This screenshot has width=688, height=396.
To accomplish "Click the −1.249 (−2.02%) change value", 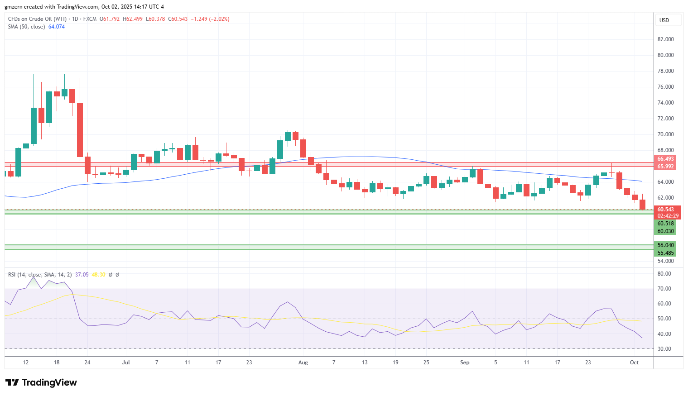I will coord(210,19).
